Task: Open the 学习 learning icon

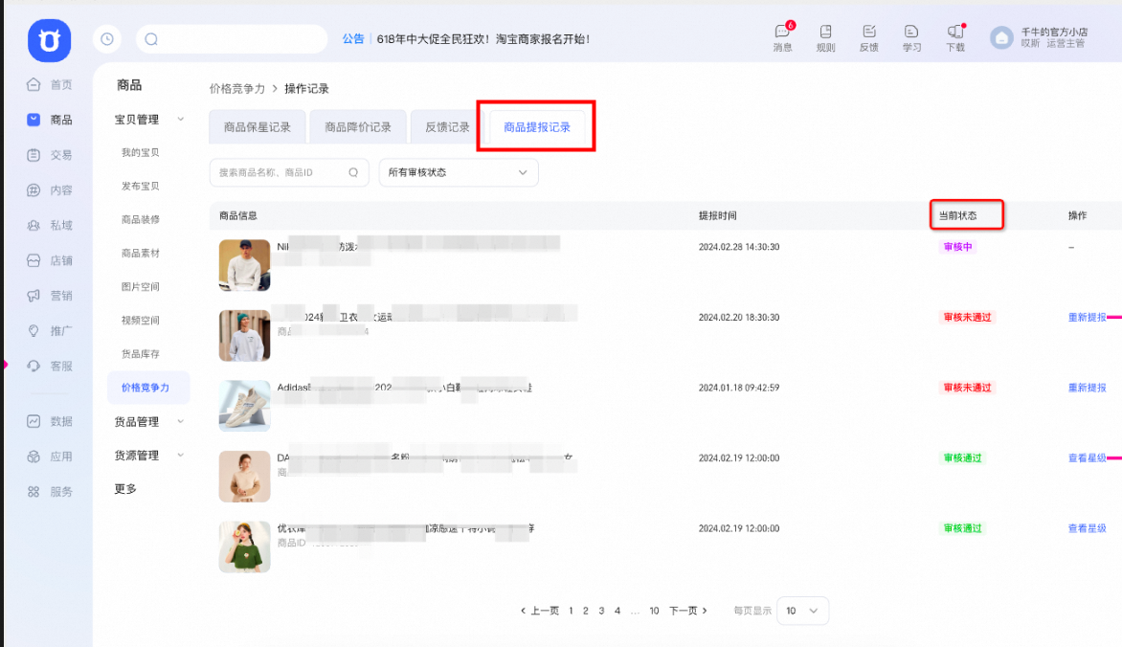Action: (x=911, y=38)
